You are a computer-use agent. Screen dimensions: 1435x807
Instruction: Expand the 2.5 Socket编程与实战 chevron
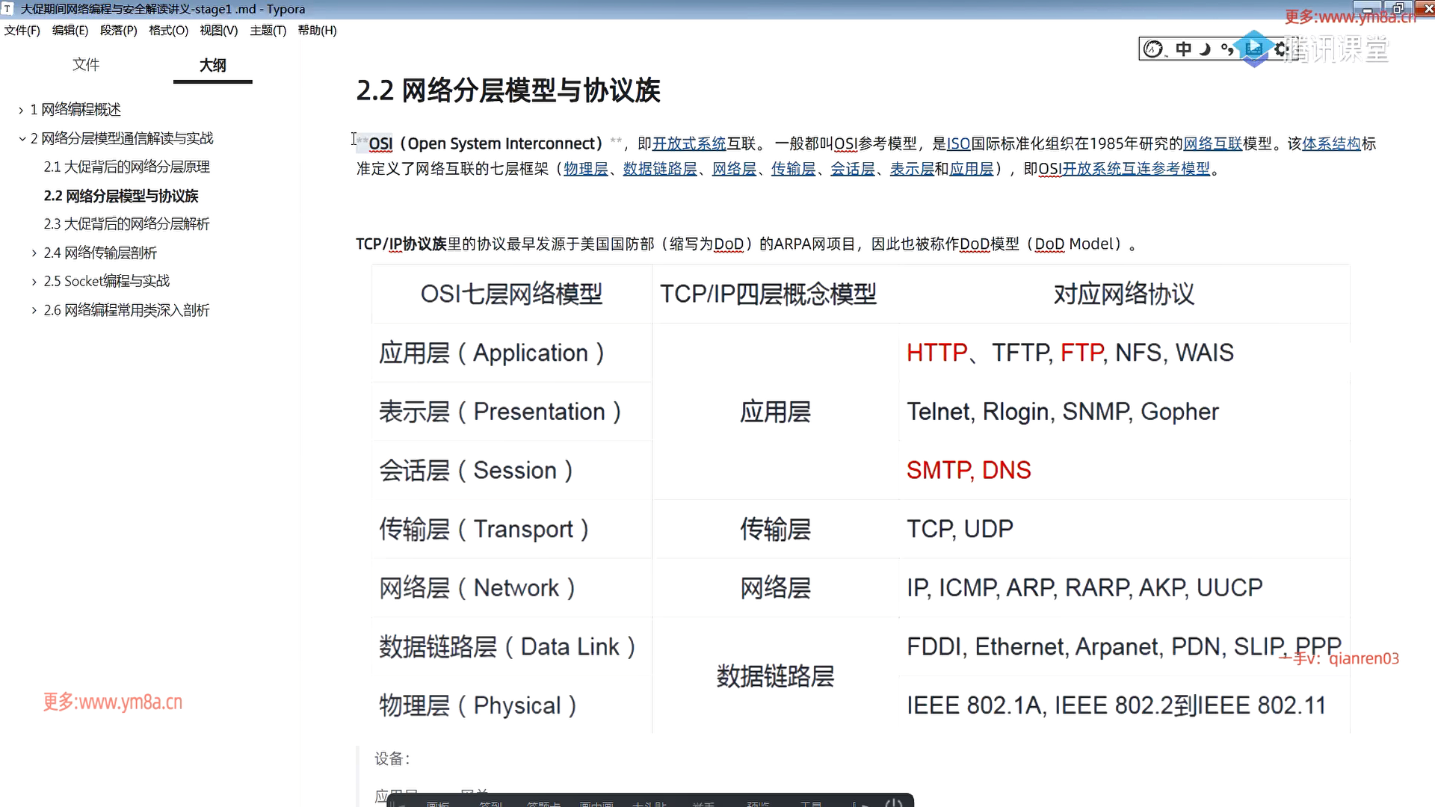coord(34,282)
